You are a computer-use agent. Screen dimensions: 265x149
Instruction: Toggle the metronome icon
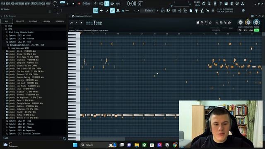(x=96, y=4)
